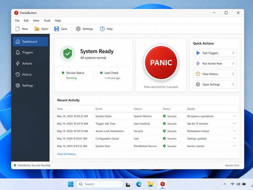This screenshot has height=190, width=253.
Task: Open file using the folder icon
Action: pos(37,29)
